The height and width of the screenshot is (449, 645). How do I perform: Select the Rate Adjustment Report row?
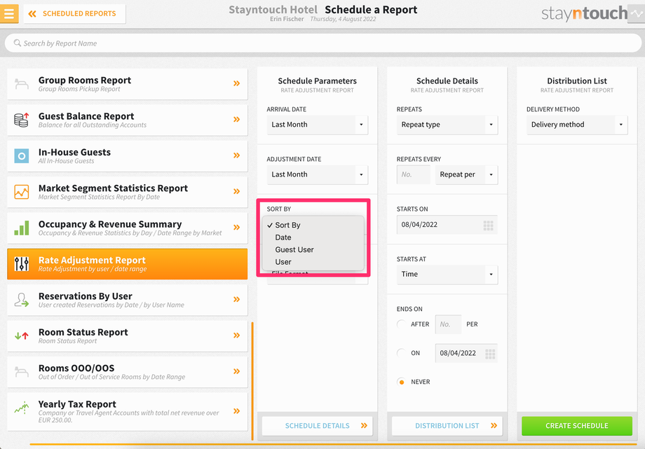[127, 264]
